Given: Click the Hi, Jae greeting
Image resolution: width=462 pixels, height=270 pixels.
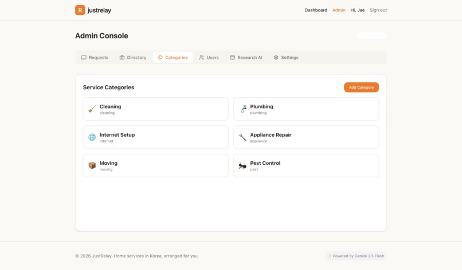Looking at the screenshot, I should pos(358,10).
